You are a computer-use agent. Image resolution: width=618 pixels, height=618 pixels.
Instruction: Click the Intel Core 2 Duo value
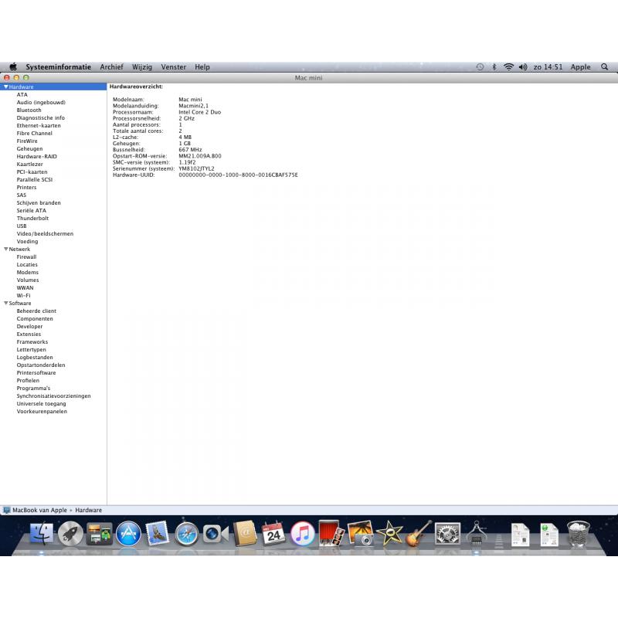pyautogui.click(x=200, y=112)
